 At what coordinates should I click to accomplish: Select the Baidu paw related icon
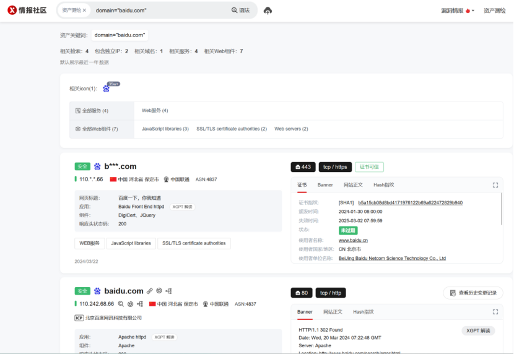click(107, 88)
